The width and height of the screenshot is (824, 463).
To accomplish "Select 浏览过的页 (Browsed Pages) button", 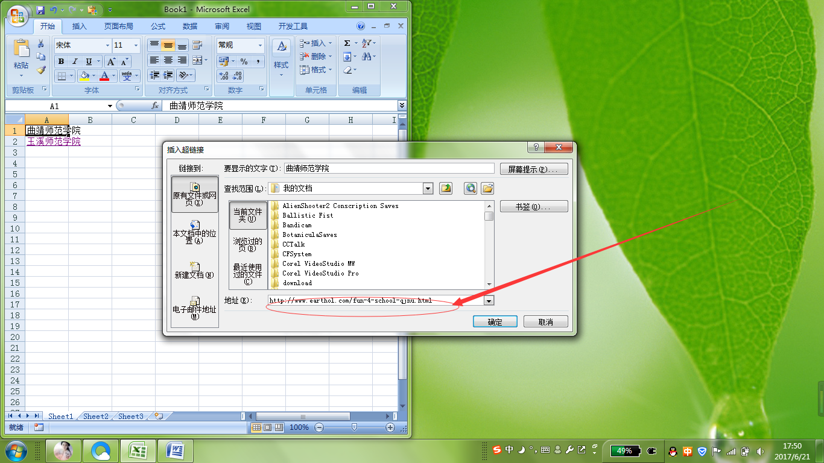I will point(248,244).
